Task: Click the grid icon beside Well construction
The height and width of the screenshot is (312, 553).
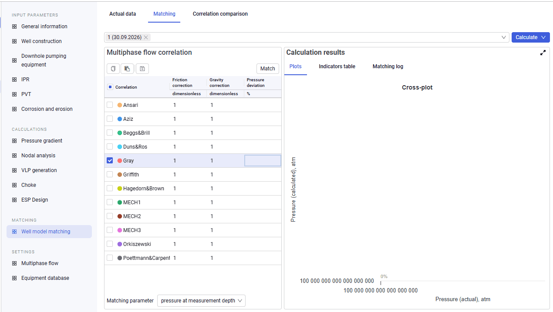Action: coord(14,41)
